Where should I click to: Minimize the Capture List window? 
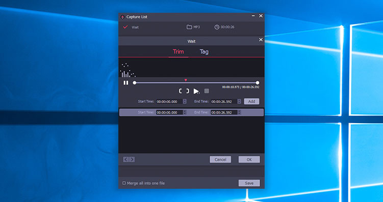tap(253, 16)
